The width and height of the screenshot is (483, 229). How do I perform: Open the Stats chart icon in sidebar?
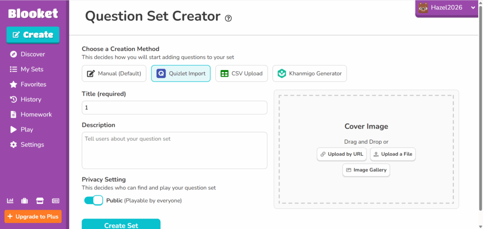[x=9, y=201]
